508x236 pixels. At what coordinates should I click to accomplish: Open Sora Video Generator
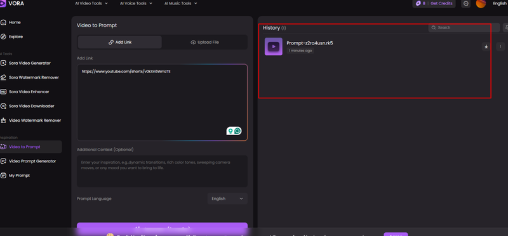pyautogui.click(x=29, y=63)
